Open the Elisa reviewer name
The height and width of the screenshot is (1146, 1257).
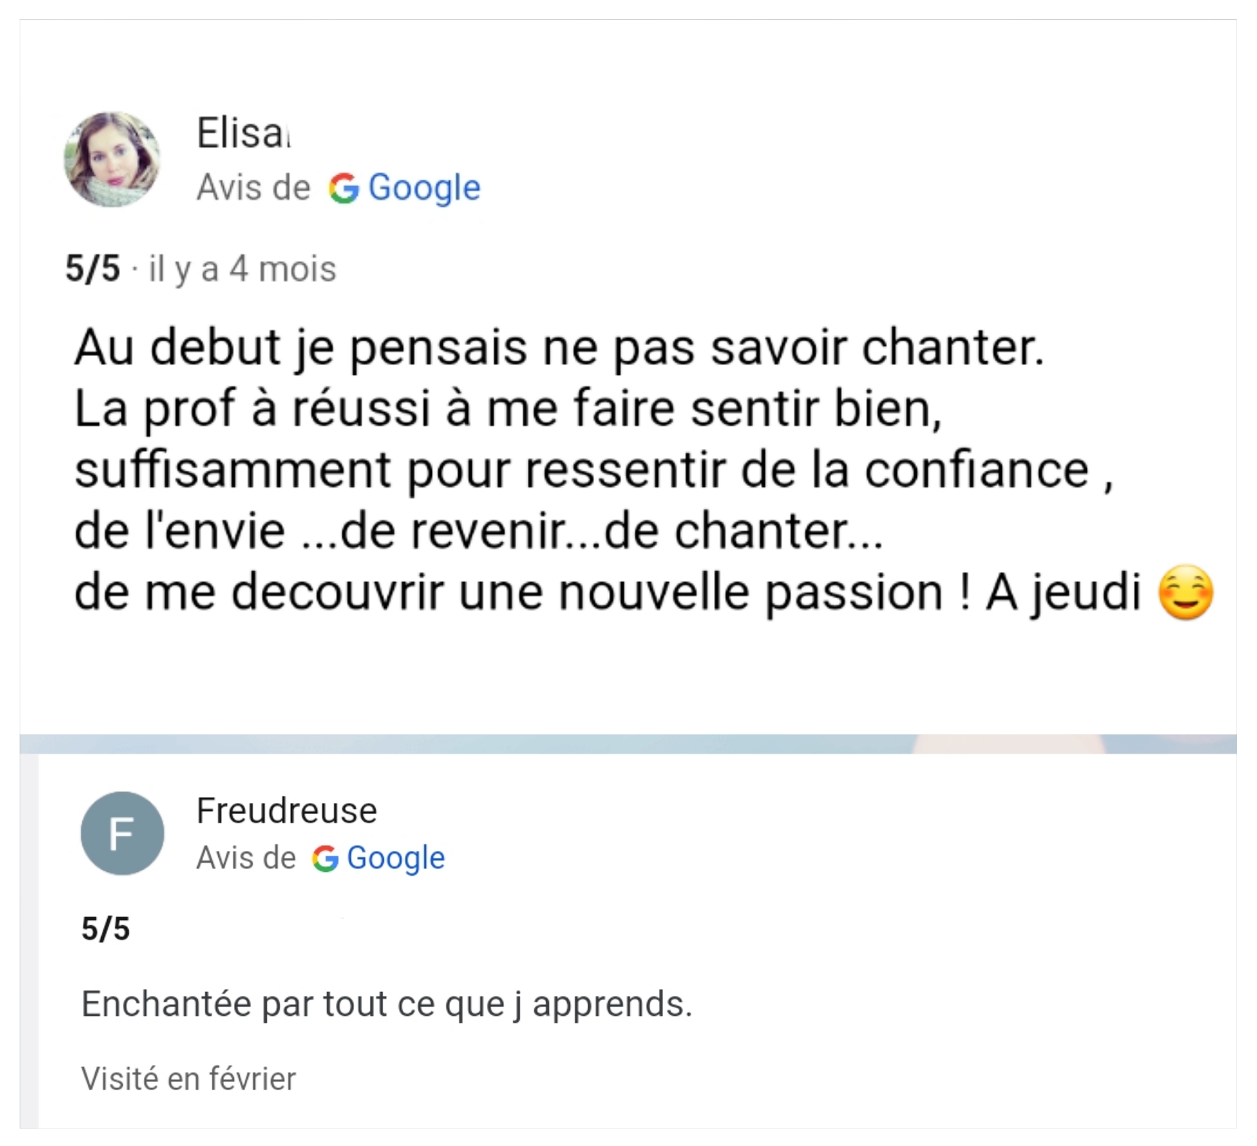[242, 134]
